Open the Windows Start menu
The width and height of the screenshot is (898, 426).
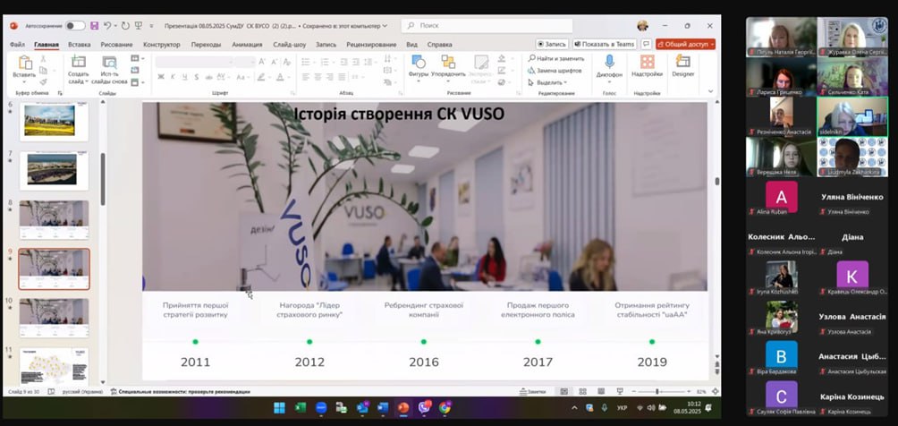(x=279, y=407)
